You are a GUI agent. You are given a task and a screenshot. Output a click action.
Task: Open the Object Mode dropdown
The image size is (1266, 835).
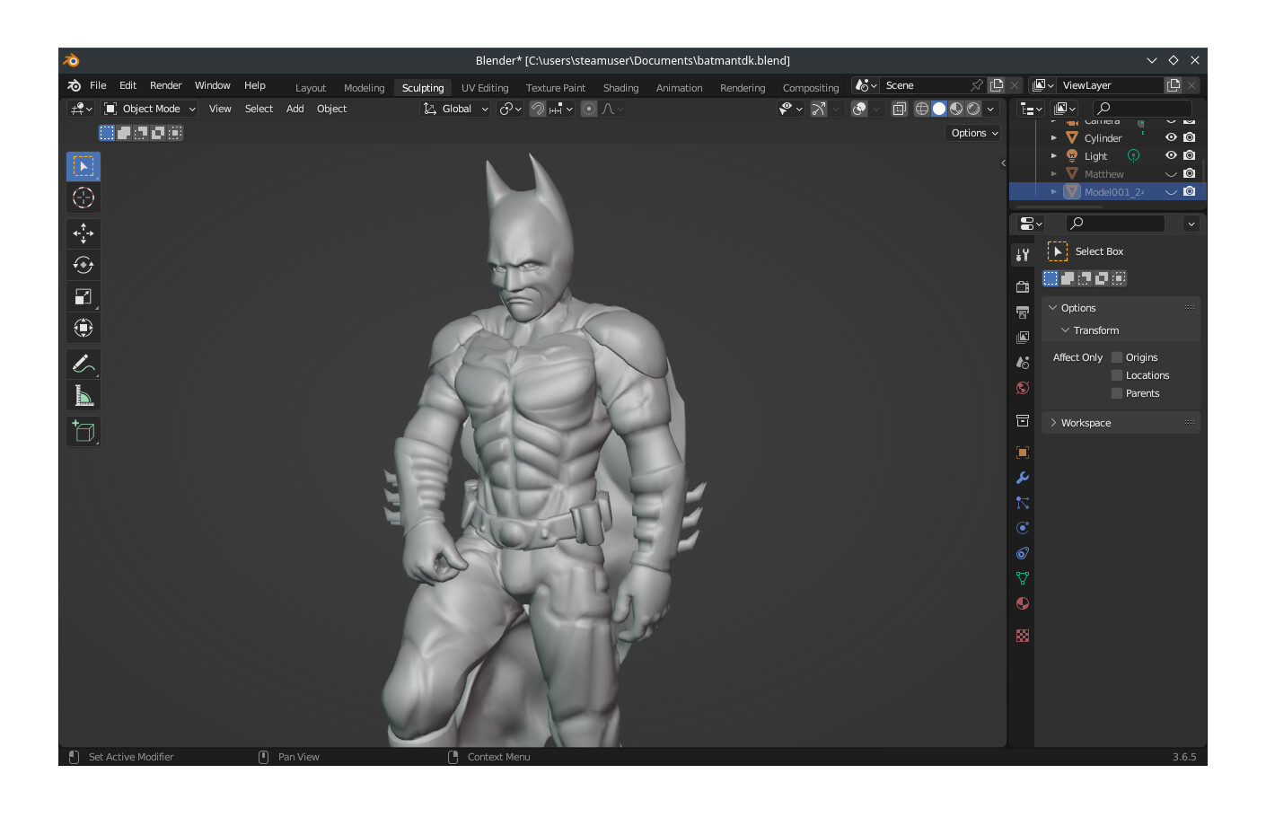click(149, 109)
